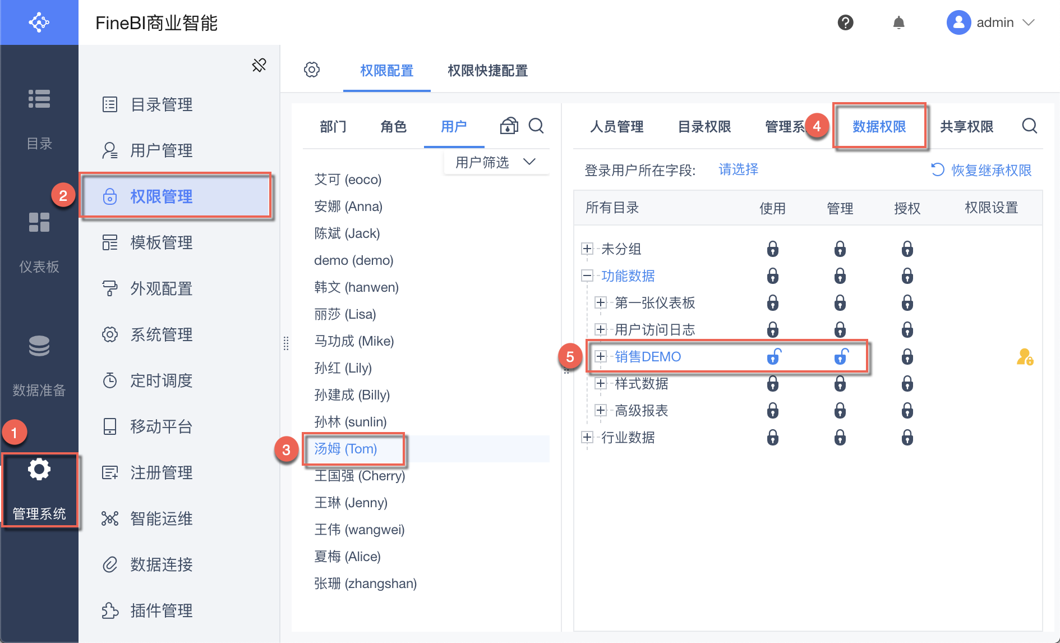Expand the 行业数据 node

[587, 437]
